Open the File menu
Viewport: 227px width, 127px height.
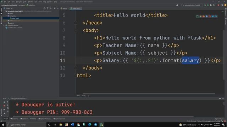(x=5, y=2)
